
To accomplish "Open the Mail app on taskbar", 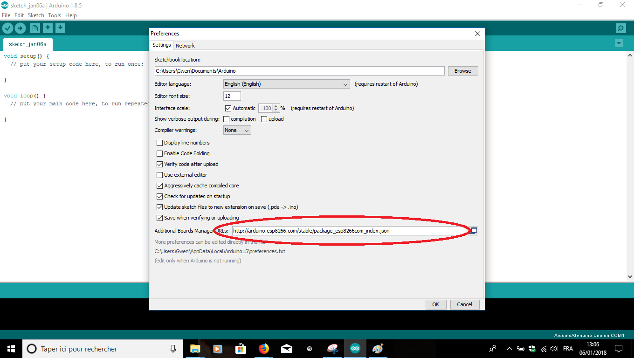I will [287, 349].
